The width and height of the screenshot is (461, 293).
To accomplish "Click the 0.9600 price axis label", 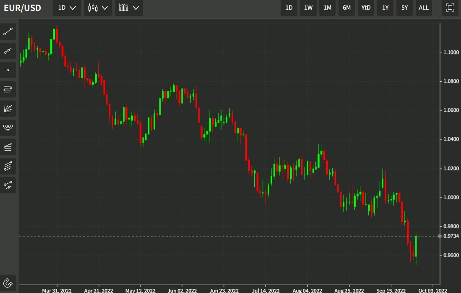I will pyautogui.click(x=451, y=255).
